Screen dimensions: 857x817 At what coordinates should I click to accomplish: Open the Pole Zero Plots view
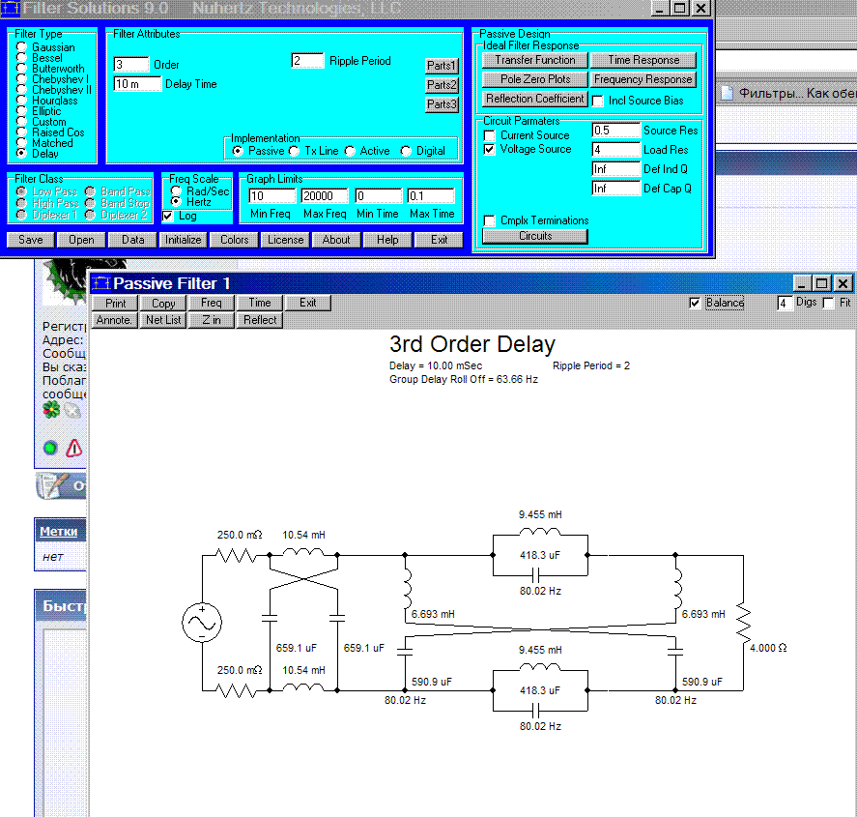point(534,79)
